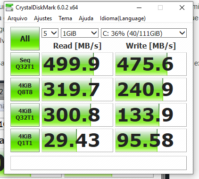Select the 133.9 Q32T1 write result
This screenshot has height=179, width=199.
151,115
